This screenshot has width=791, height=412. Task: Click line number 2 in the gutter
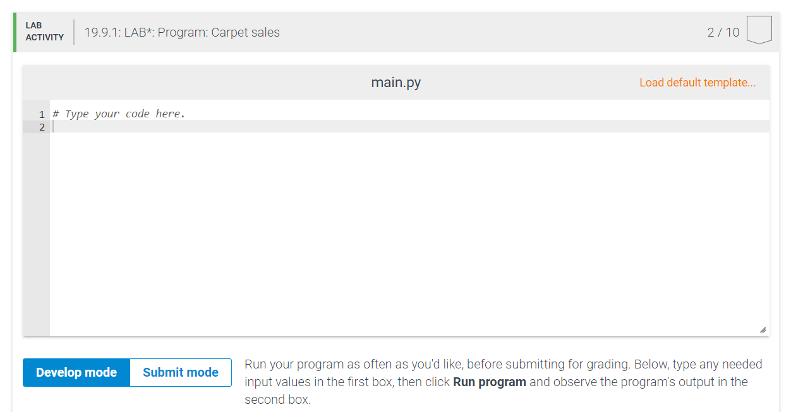point(42,127)
